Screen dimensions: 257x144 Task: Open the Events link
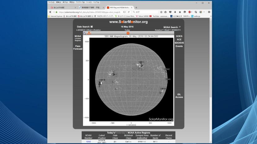coord(179,46)
